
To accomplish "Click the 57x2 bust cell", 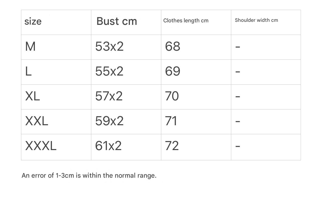I will pos(109,96).
